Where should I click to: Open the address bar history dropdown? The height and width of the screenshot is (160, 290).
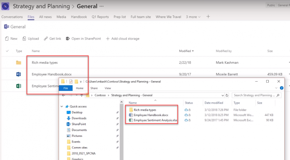pos(223,95)
